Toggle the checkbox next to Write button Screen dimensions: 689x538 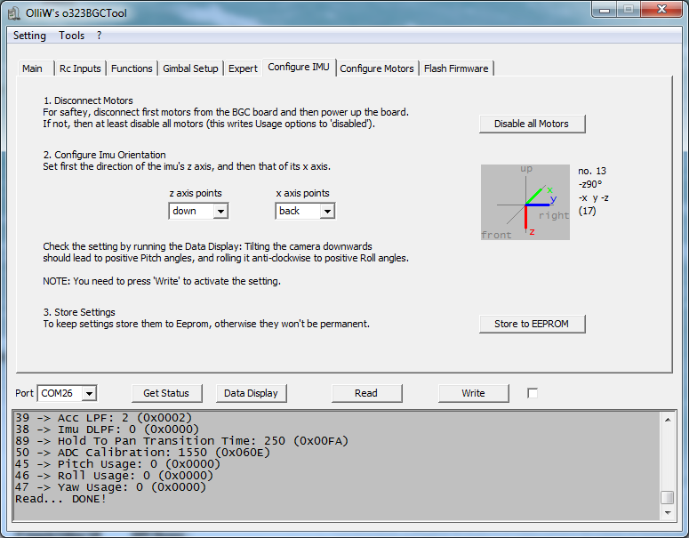pos(533,393)
